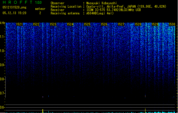Click the 0.8 kHz axis label

point(3,79)
